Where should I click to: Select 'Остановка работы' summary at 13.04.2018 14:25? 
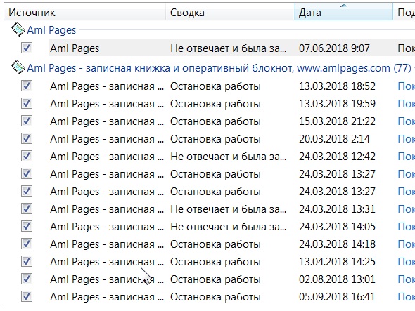click(215, 262)
